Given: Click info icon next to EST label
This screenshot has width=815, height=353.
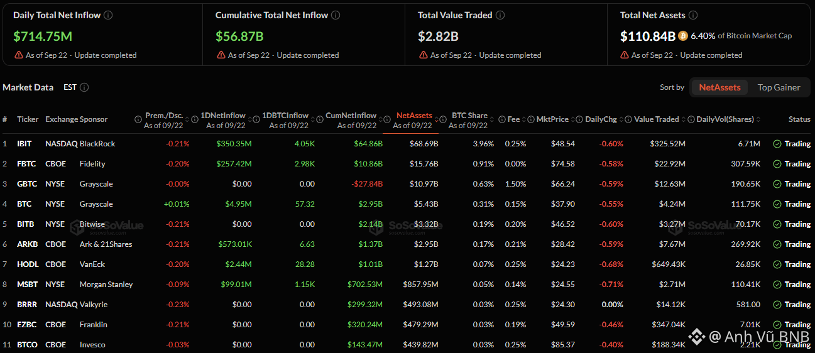Looking at the screenshot, I should point(84,87).
